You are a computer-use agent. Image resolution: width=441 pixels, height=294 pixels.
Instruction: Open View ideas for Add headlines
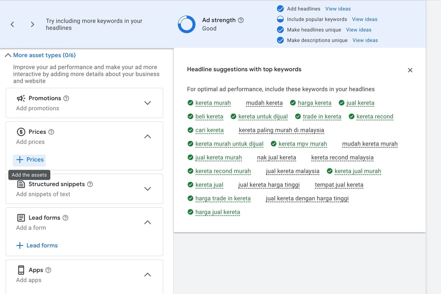pos(338,9)
